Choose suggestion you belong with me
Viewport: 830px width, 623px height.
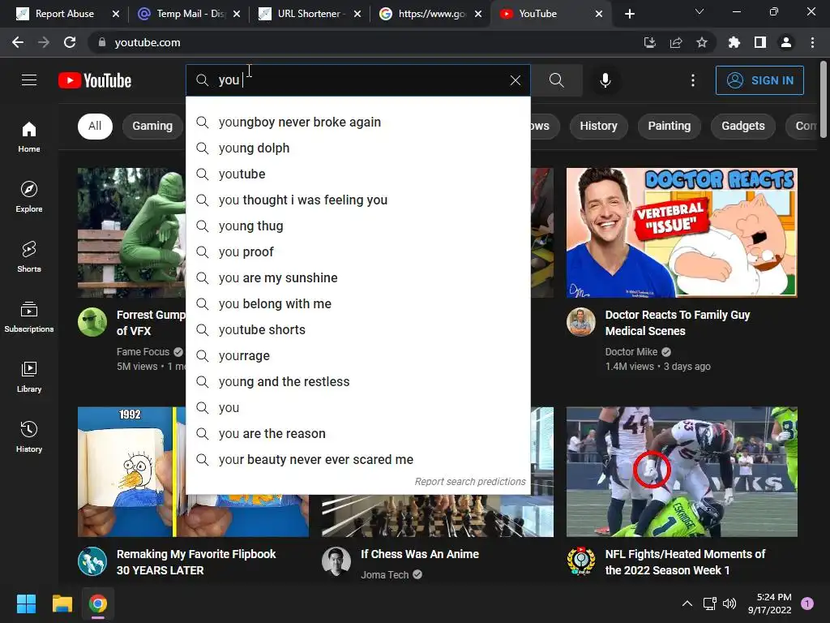coord(358,303)
